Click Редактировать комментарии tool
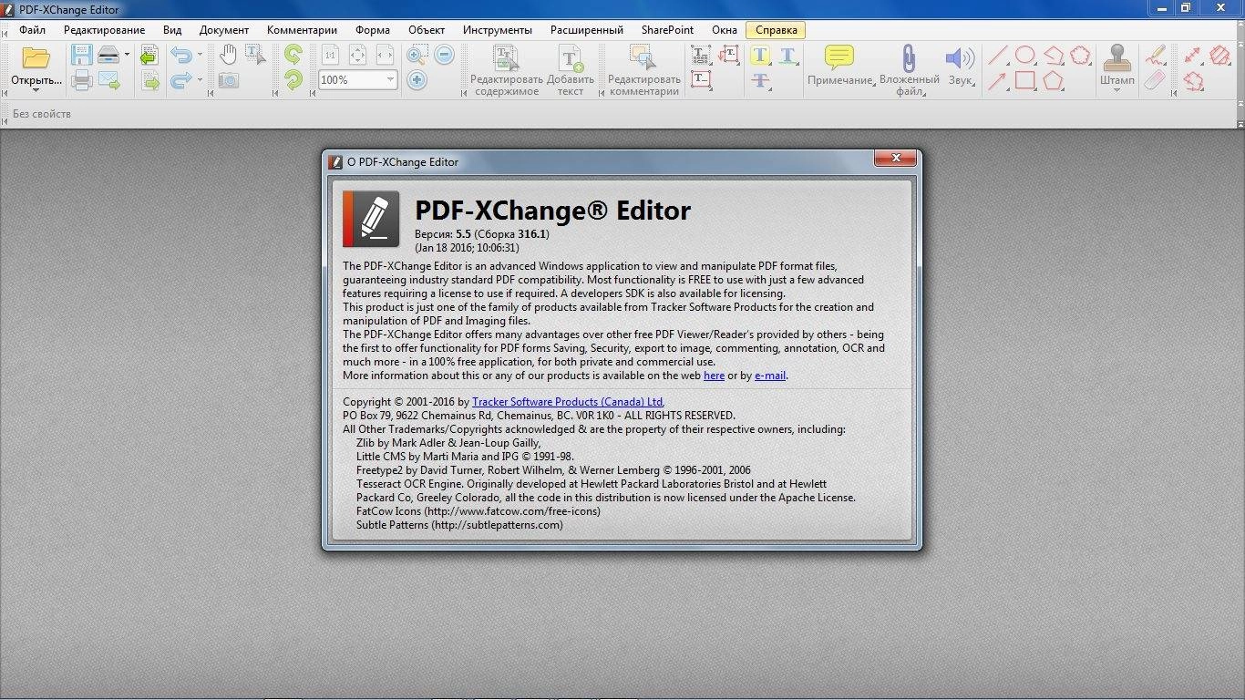 click(x=643, y=70)
